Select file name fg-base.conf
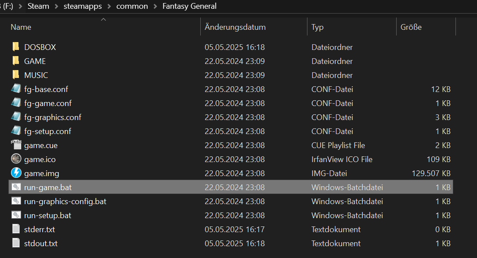477x258 pixels. point(46,89)
